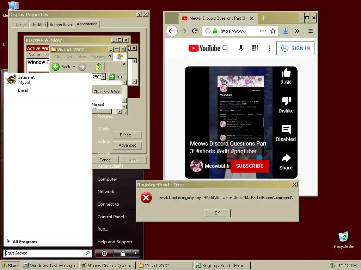The image size is (361, 270).
Task: Click the Share arrow icon on the video
Action: point(286,158)
